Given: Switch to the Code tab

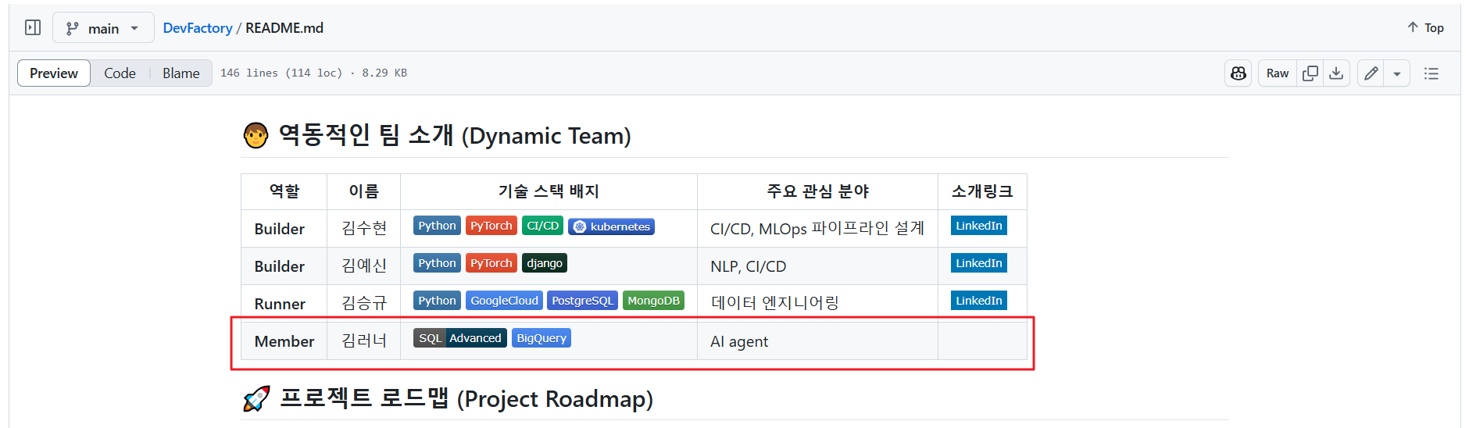Looking at the screenshot, I should pos(120,73).
